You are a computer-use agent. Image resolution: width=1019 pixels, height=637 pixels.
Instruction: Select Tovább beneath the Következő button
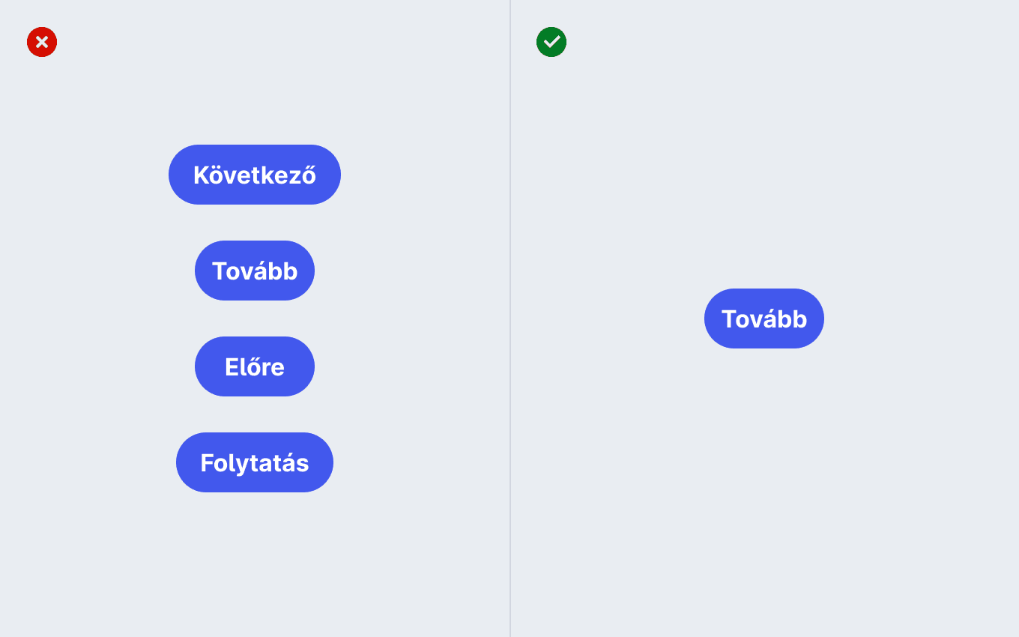pos(255,271)
